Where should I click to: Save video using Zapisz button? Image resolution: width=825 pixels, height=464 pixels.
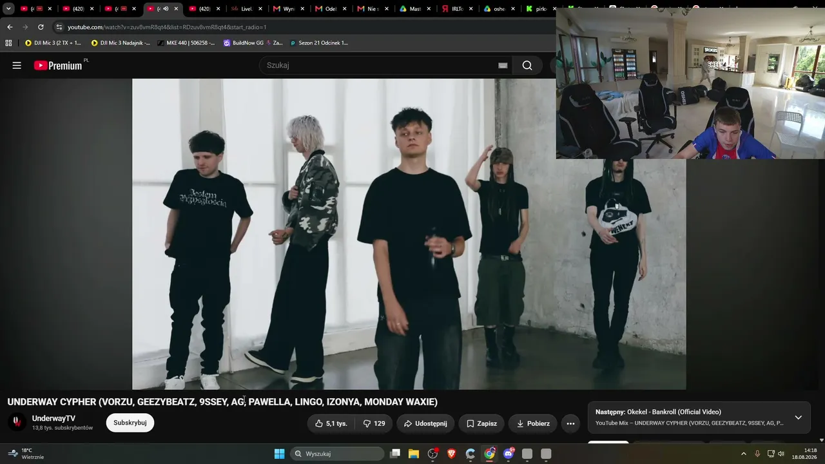(481, 423)
